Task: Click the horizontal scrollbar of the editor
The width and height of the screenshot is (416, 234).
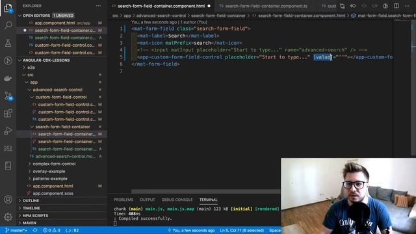Action: 205,192
